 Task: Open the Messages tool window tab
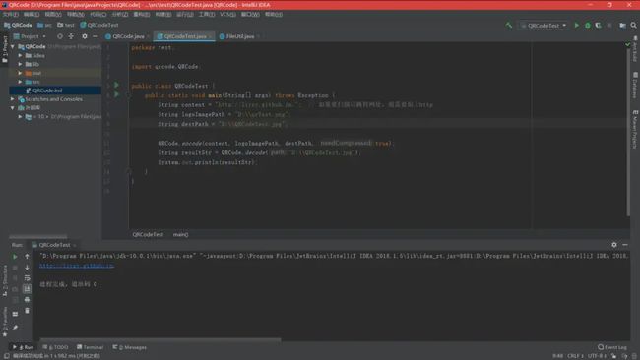[x=130, y=347]
